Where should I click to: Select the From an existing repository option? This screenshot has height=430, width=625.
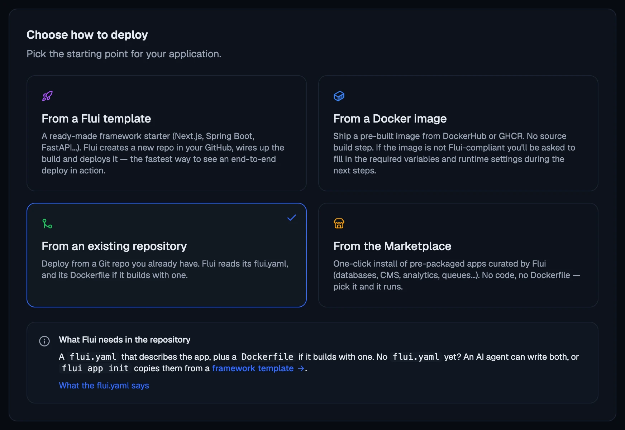167,255
